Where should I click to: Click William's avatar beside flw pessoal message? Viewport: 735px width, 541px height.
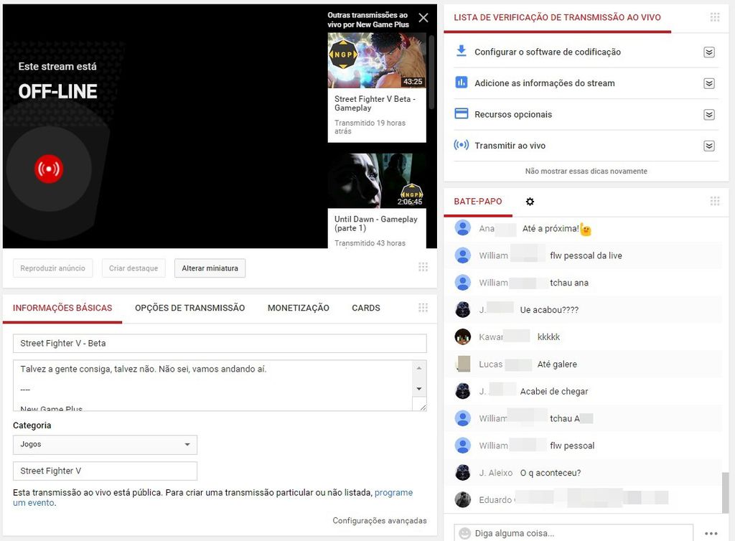463,446
